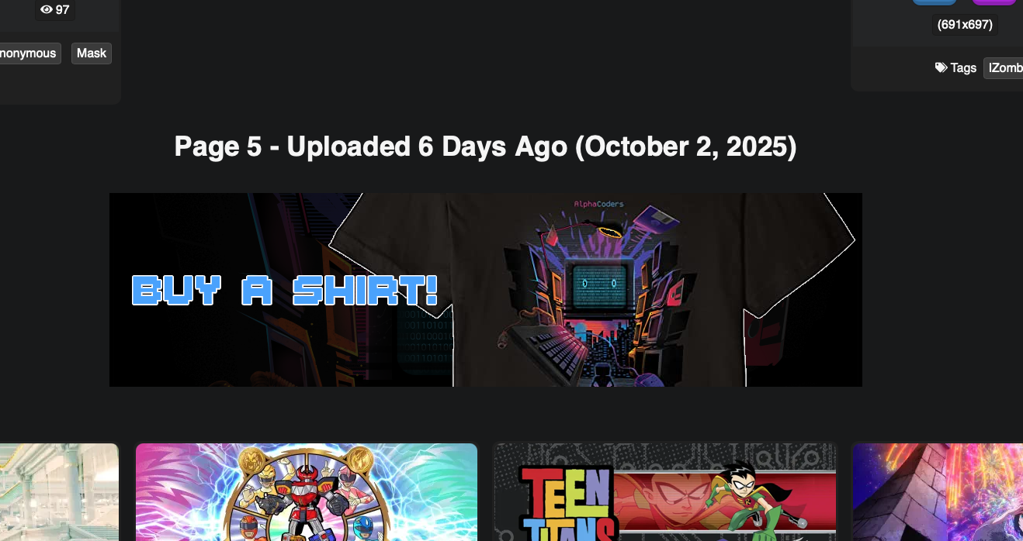
Task: Click the AlphaCoders logo on shirt
Action: [x=598, y=204]
